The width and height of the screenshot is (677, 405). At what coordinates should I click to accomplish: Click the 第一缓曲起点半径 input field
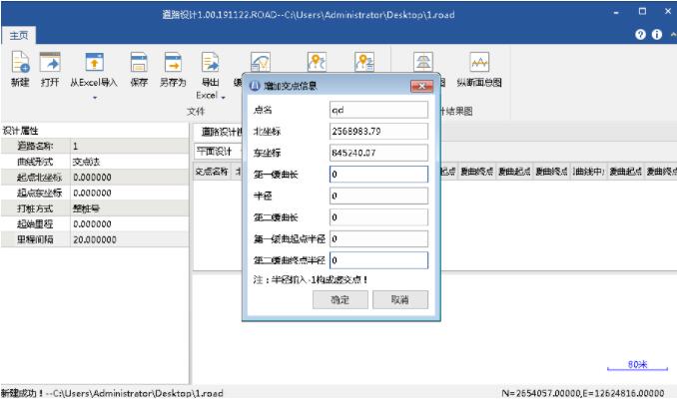[x=378, y=238]
